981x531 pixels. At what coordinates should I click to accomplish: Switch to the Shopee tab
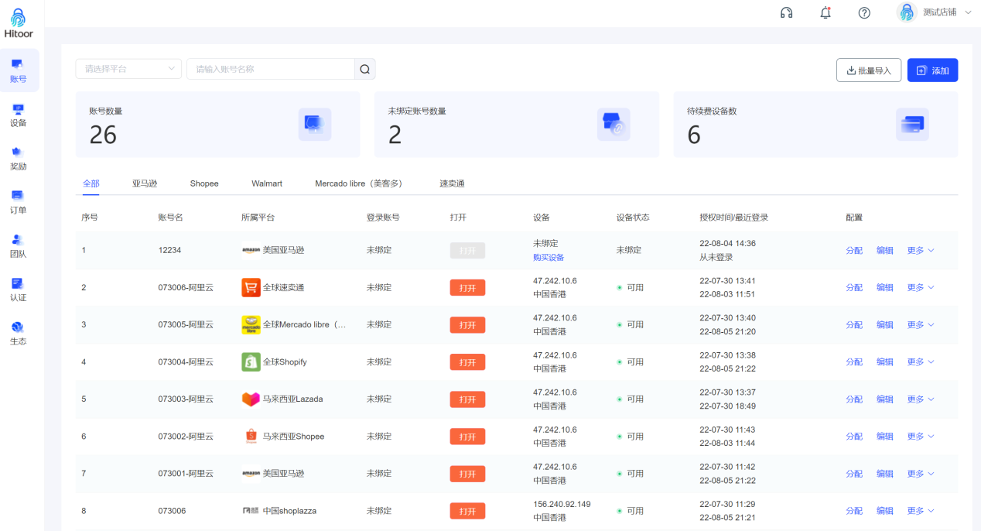click(204, 183)
